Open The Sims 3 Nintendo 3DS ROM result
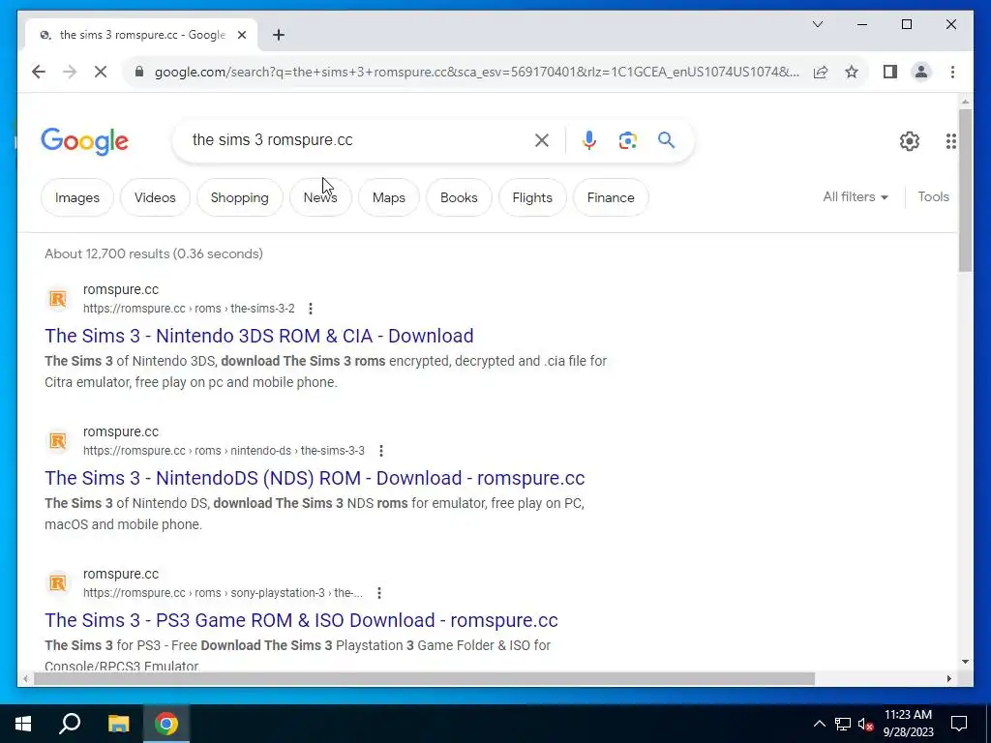Image resolution: width=991 pixels, height=743 pixels. (x=259, y=336)
